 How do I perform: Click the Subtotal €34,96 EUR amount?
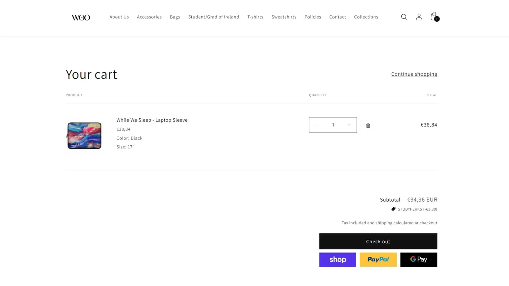tap(422, 200)
